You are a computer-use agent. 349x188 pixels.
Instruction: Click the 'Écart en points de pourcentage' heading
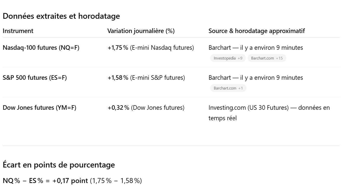point(59,165)
